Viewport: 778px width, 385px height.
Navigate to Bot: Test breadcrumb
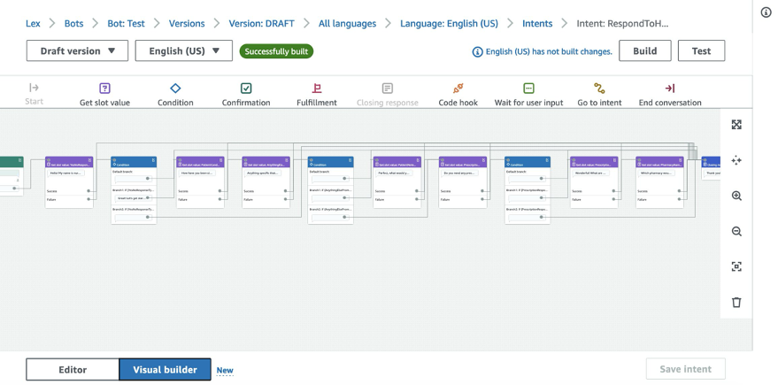(126, 23)
